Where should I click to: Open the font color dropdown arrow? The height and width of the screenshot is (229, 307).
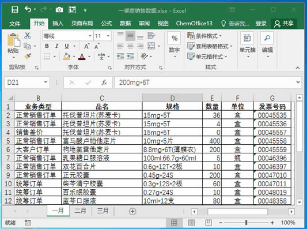[x=89, y=57]
